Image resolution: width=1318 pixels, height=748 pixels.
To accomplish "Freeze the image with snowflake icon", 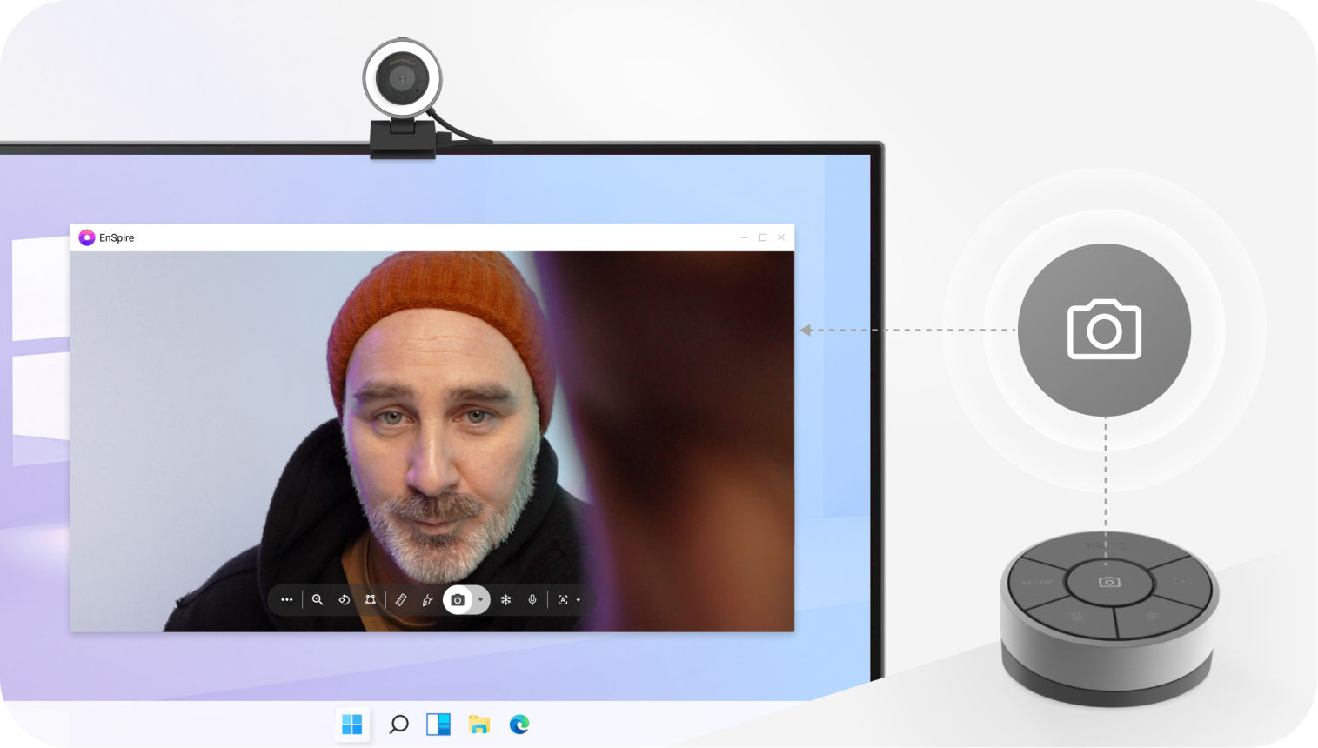I will [505, 599].
